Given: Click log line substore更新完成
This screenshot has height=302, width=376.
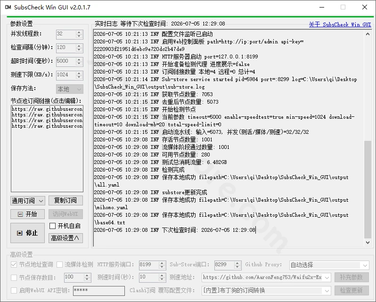Looking at the screenshot, I should [150, 192].
